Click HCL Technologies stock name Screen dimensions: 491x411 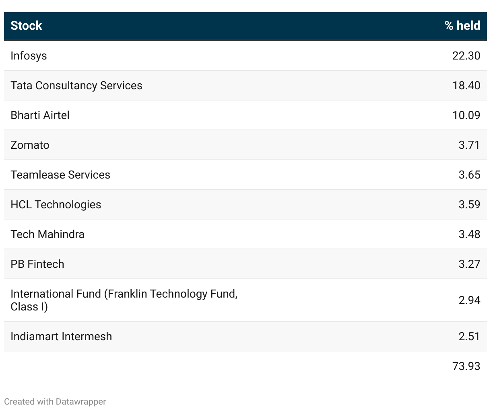(x=56, y=204)
